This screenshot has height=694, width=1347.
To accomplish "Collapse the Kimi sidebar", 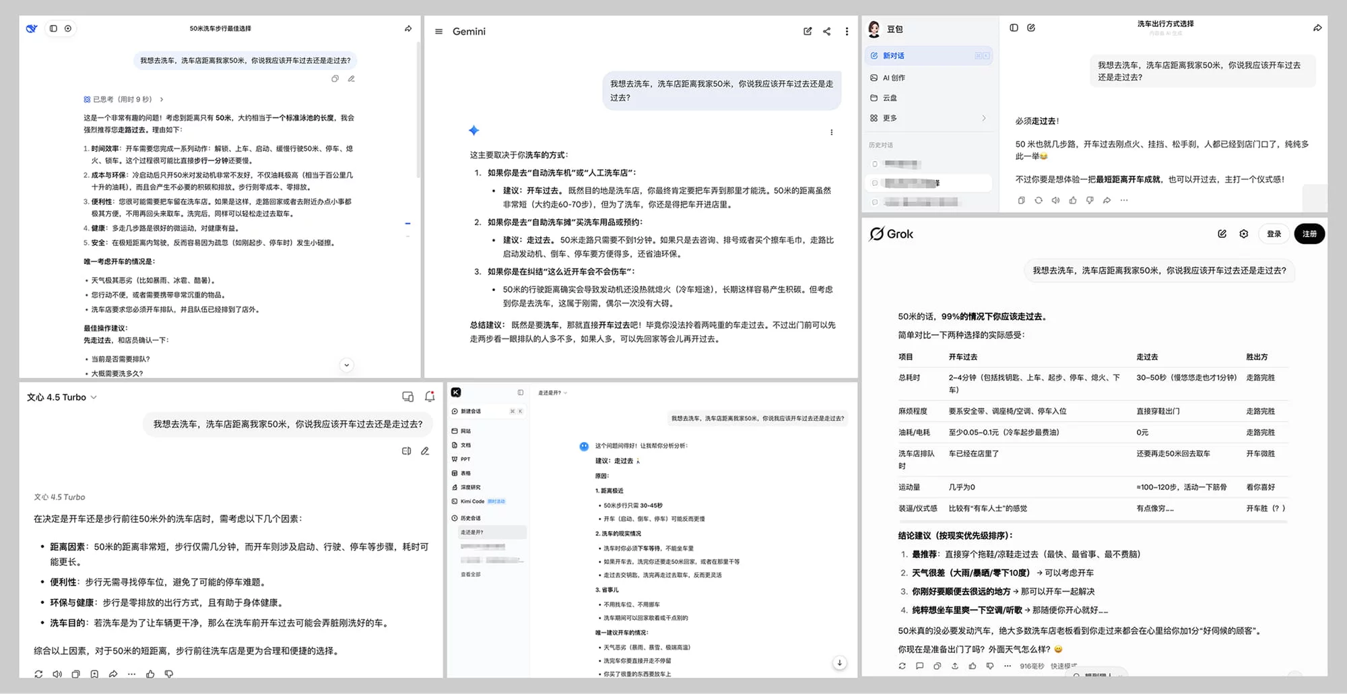I will coord(520,392).
